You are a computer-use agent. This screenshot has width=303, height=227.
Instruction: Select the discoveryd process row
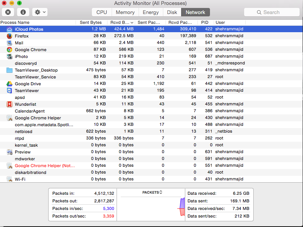coord(151,63)
